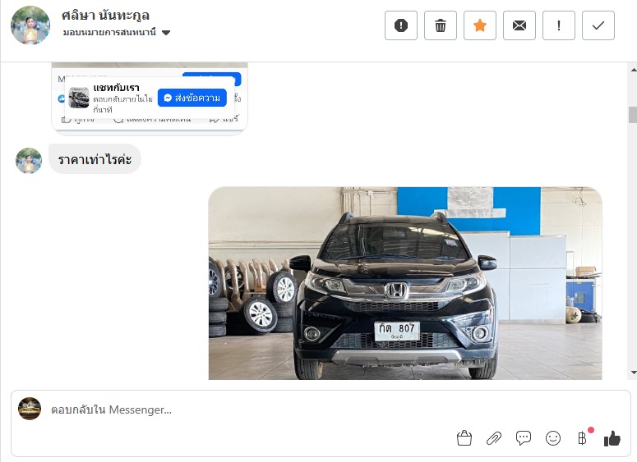
Task: Delete conversation with trash icon
Action: (x=441, y=25)
